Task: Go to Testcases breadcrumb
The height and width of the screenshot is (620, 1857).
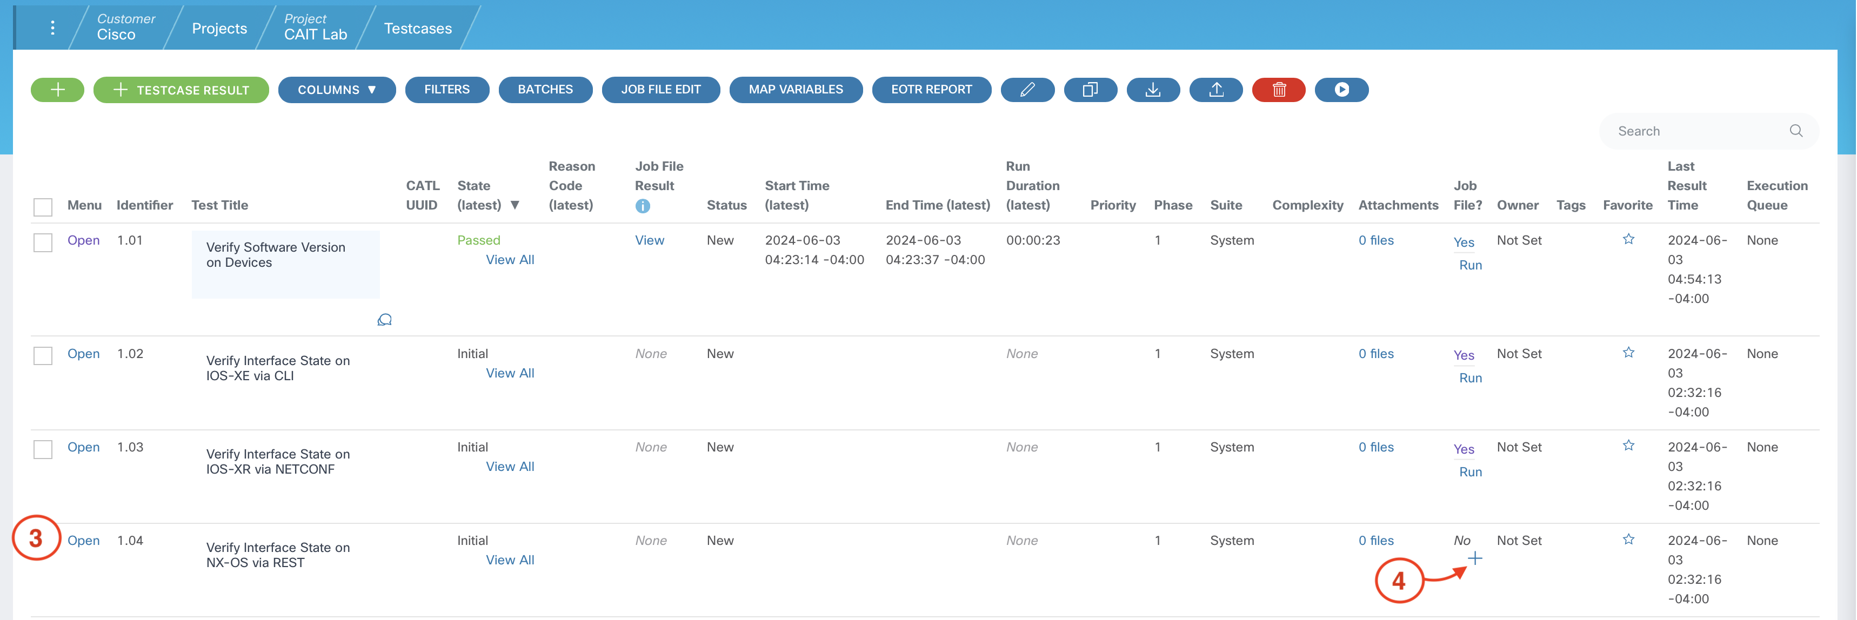Action: [x=417, y=28]
